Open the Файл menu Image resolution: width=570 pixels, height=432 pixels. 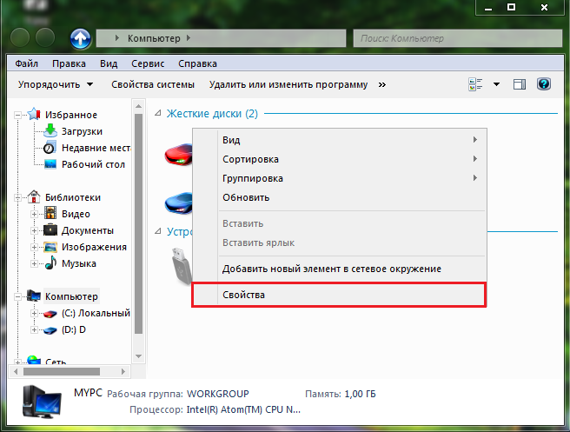tap(26, 63)
